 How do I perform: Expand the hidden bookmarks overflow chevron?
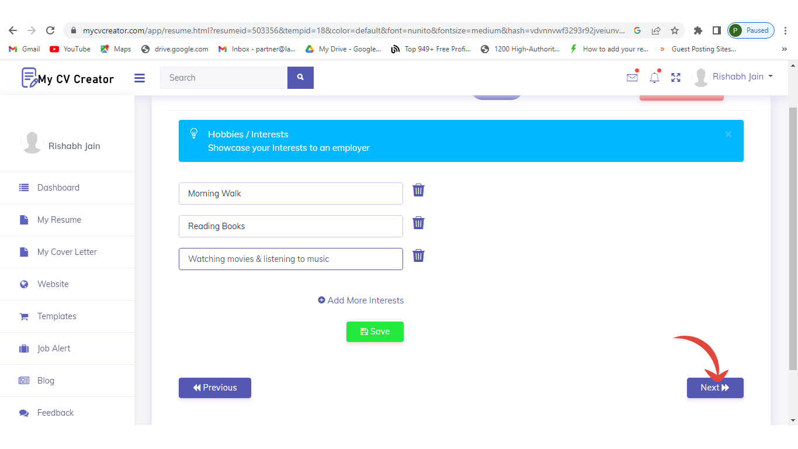tap(784, 49)
